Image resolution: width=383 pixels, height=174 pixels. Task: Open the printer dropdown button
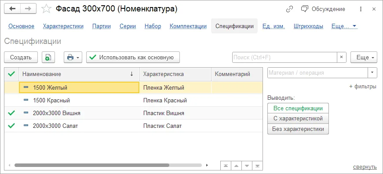pyautogui.click(x=73, y=58)
